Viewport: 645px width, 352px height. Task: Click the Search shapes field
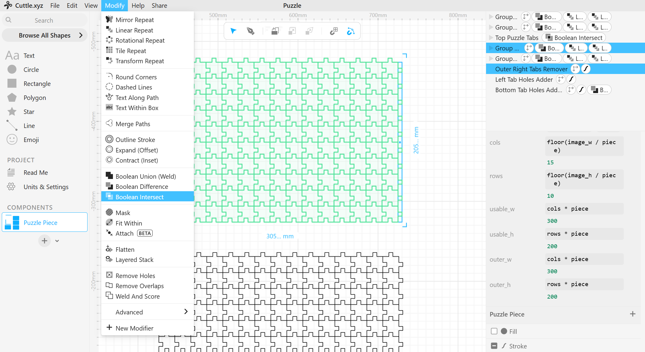(45, 20)
